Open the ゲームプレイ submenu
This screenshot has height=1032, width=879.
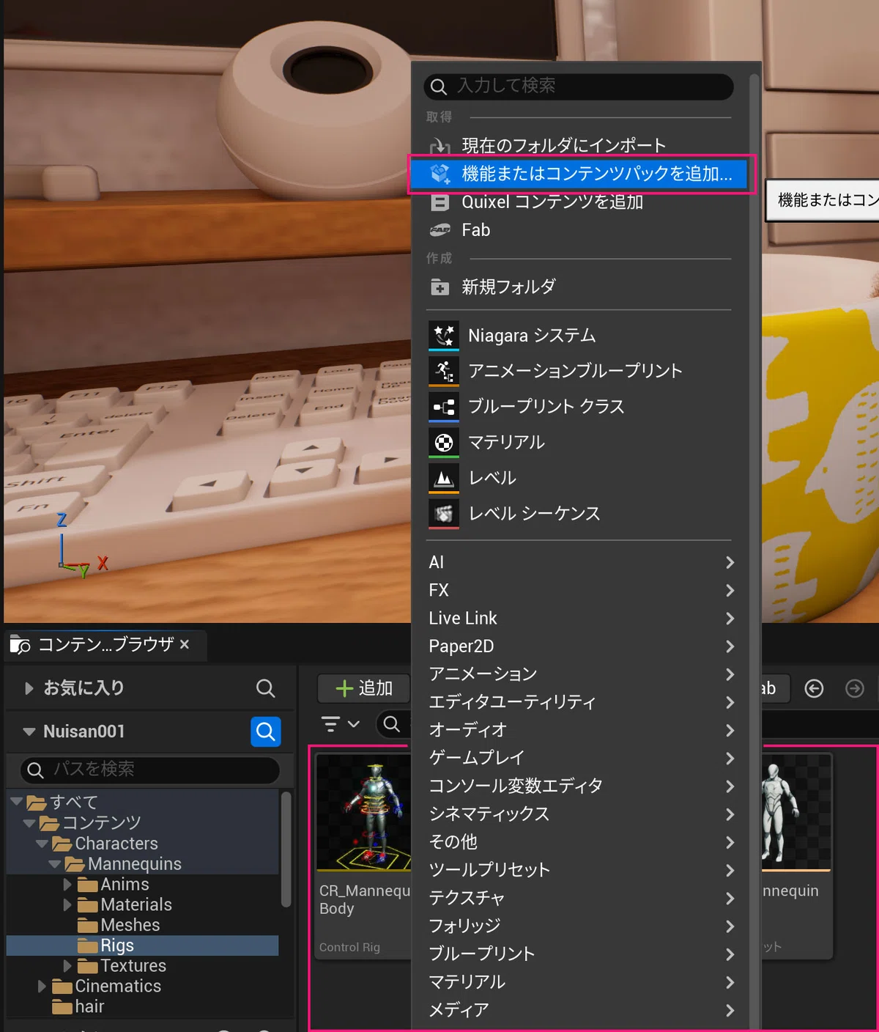(x=580, y=758)
